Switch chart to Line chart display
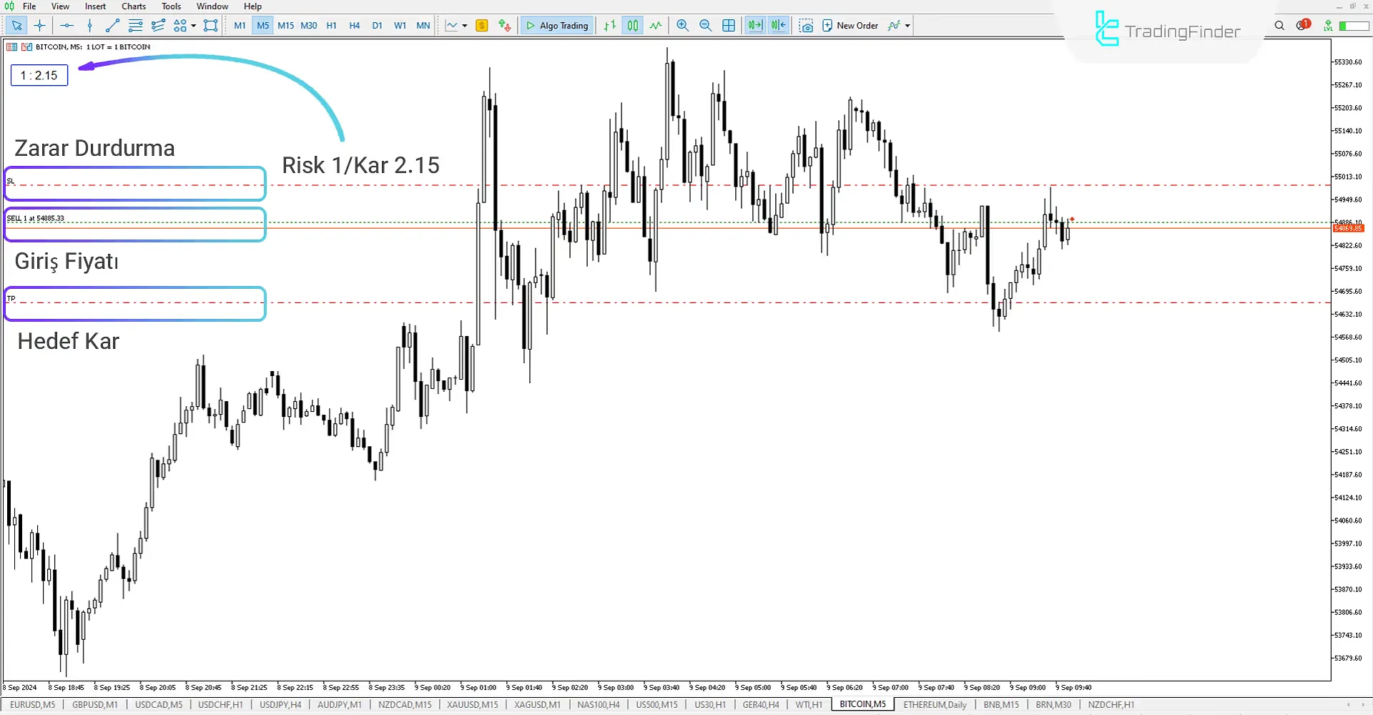Screen dimensions: 1373x715 [656, 25]
